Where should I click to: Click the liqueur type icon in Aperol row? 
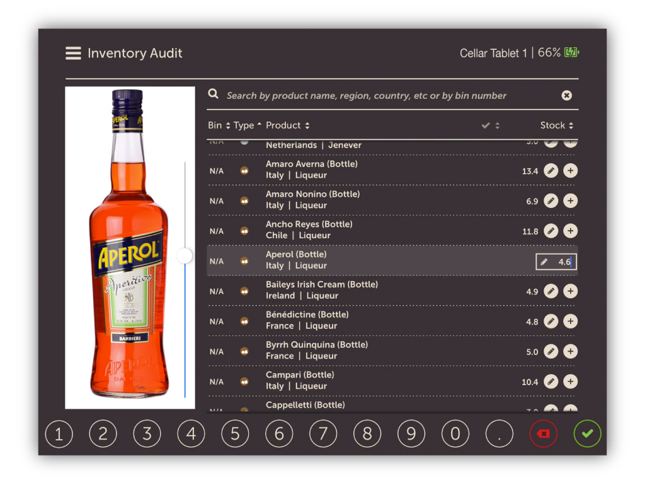(x=244, y=262)
